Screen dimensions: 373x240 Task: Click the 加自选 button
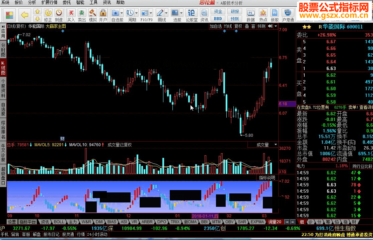216,26
